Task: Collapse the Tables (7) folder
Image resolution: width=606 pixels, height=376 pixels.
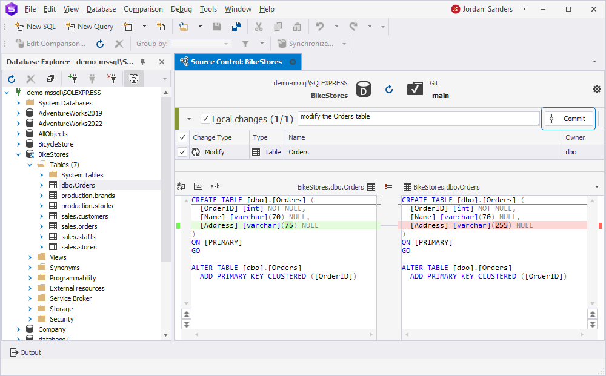Action: 30,165
